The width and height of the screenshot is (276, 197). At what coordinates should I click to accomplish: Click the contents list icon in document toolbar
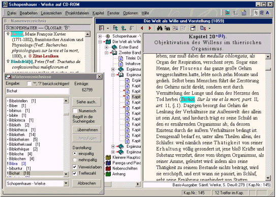[x=101, y=28]
